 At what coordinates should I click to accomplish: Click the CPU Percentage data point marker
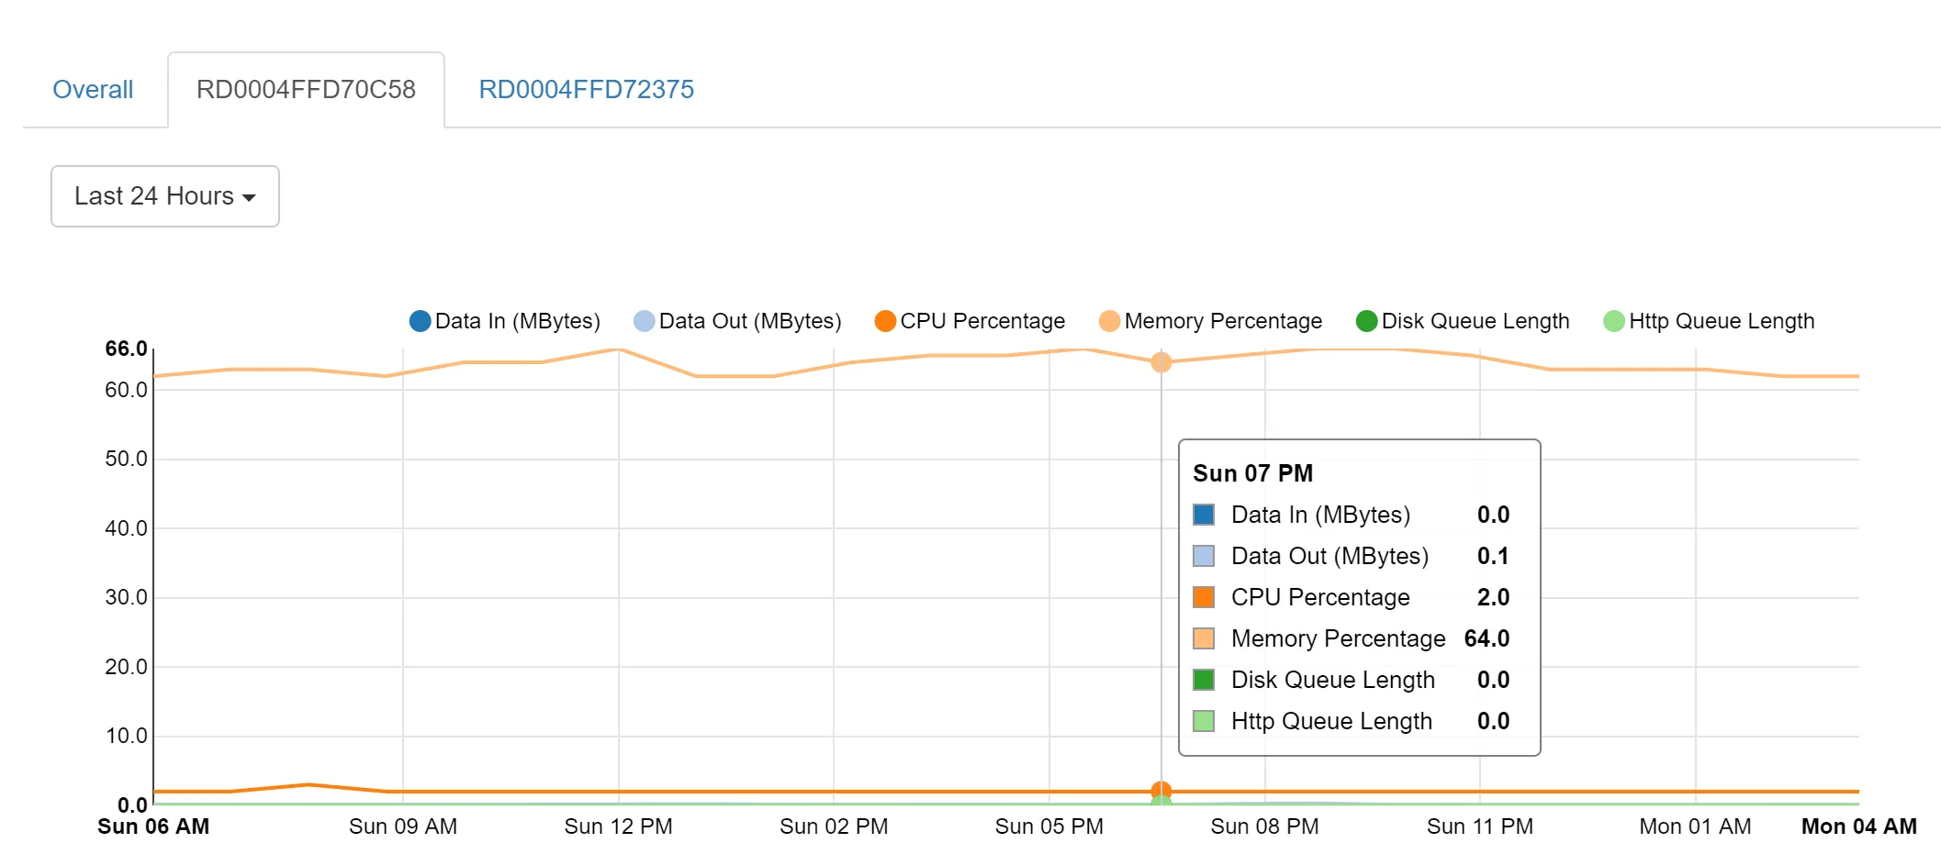click(1161, 791)
